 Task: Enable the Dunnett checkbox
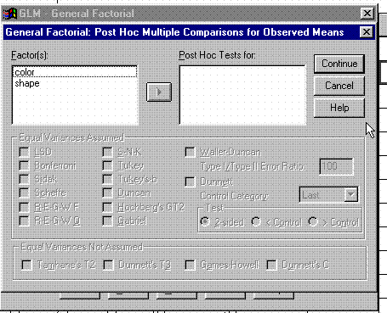coord(190,182)
